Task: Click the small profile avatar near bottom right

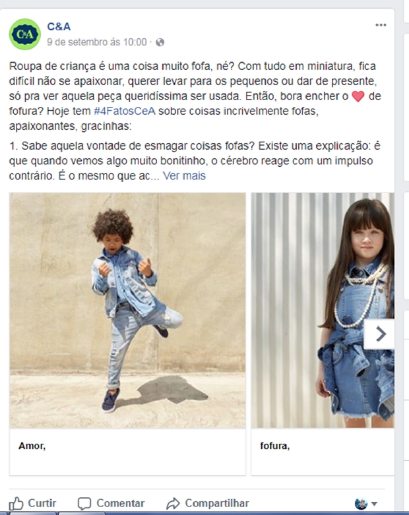Action: tap(361, 504)
